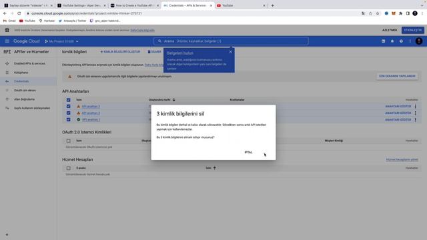427x240 pixels.
Task: Dismiss the trial banner with AZLETMEK
Action: coord(390,30)
